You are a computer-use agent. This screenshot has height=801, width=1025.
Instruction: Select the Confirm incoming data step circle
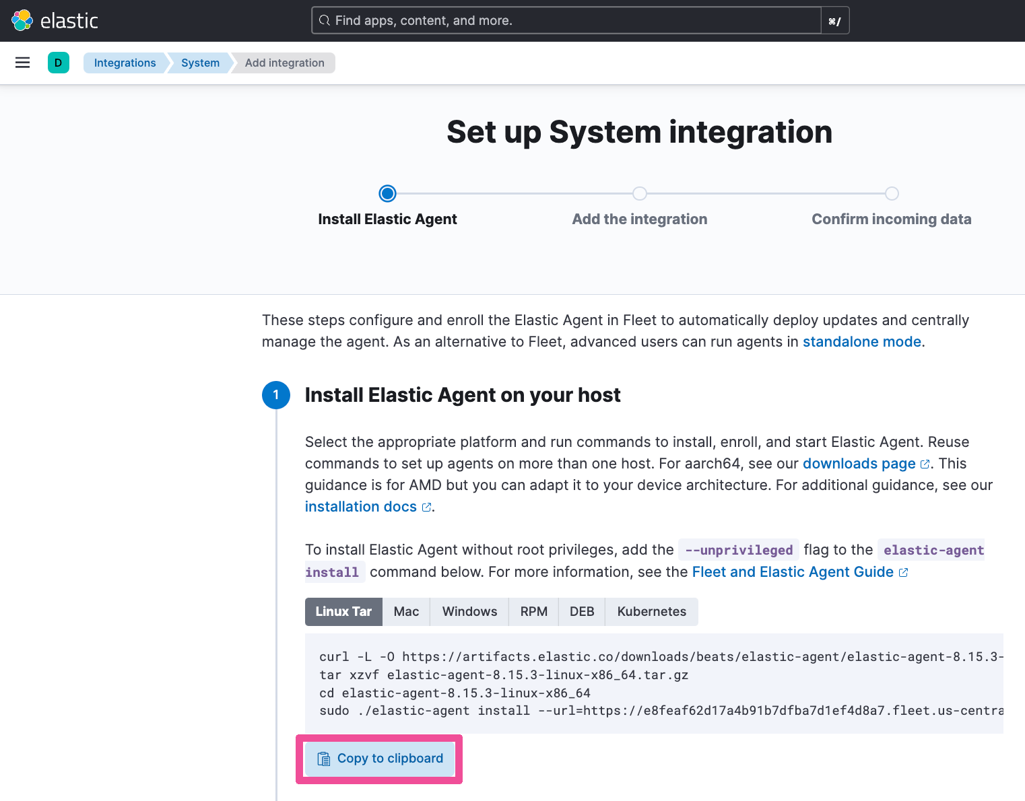892,194
